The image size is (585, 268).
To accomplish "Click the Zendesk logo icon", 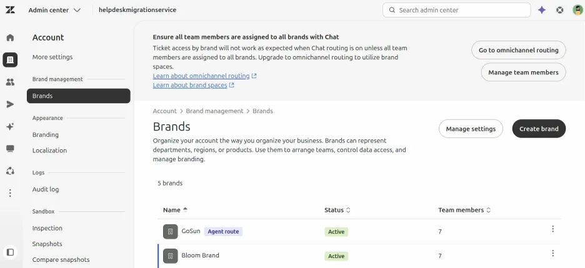I will click(10, 10).
